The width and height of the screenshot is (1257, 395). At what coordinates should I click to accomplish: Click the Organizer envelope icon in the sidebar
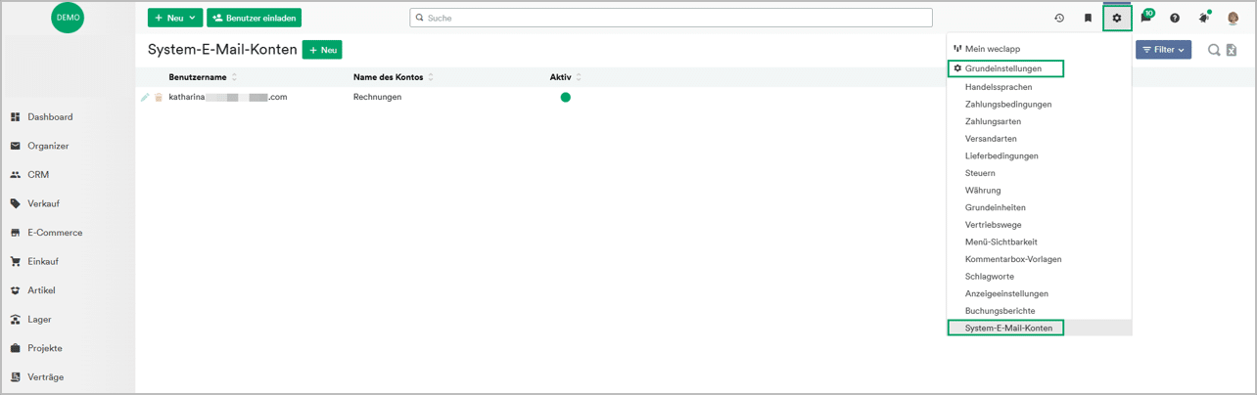tap(16, 146)
